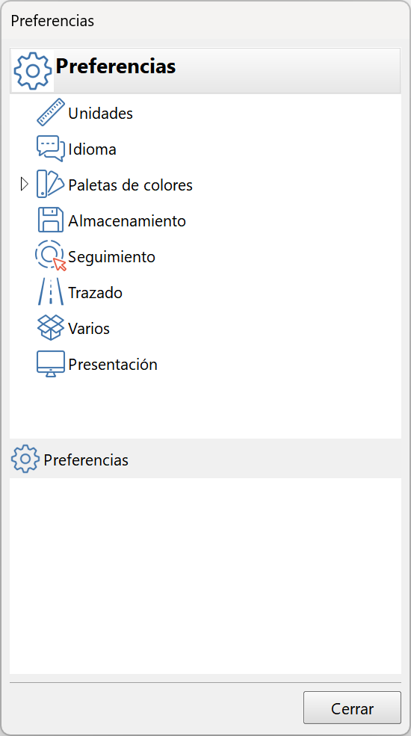
Task: Select the Varios entry
Action: [x=89, y=328]
